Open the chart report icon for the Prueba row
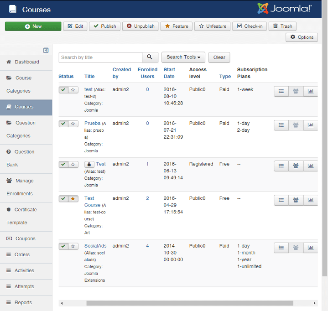This screenshot has height=311, width=328. (310, 125)
